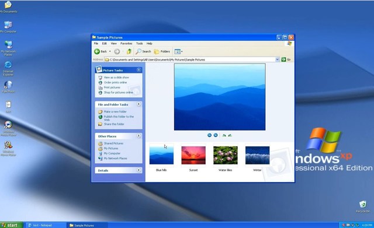Image resolution: width=374 pixels, height=228 pixels.
Task: Select My Documents desktop icon
Action: click(8, 6)
